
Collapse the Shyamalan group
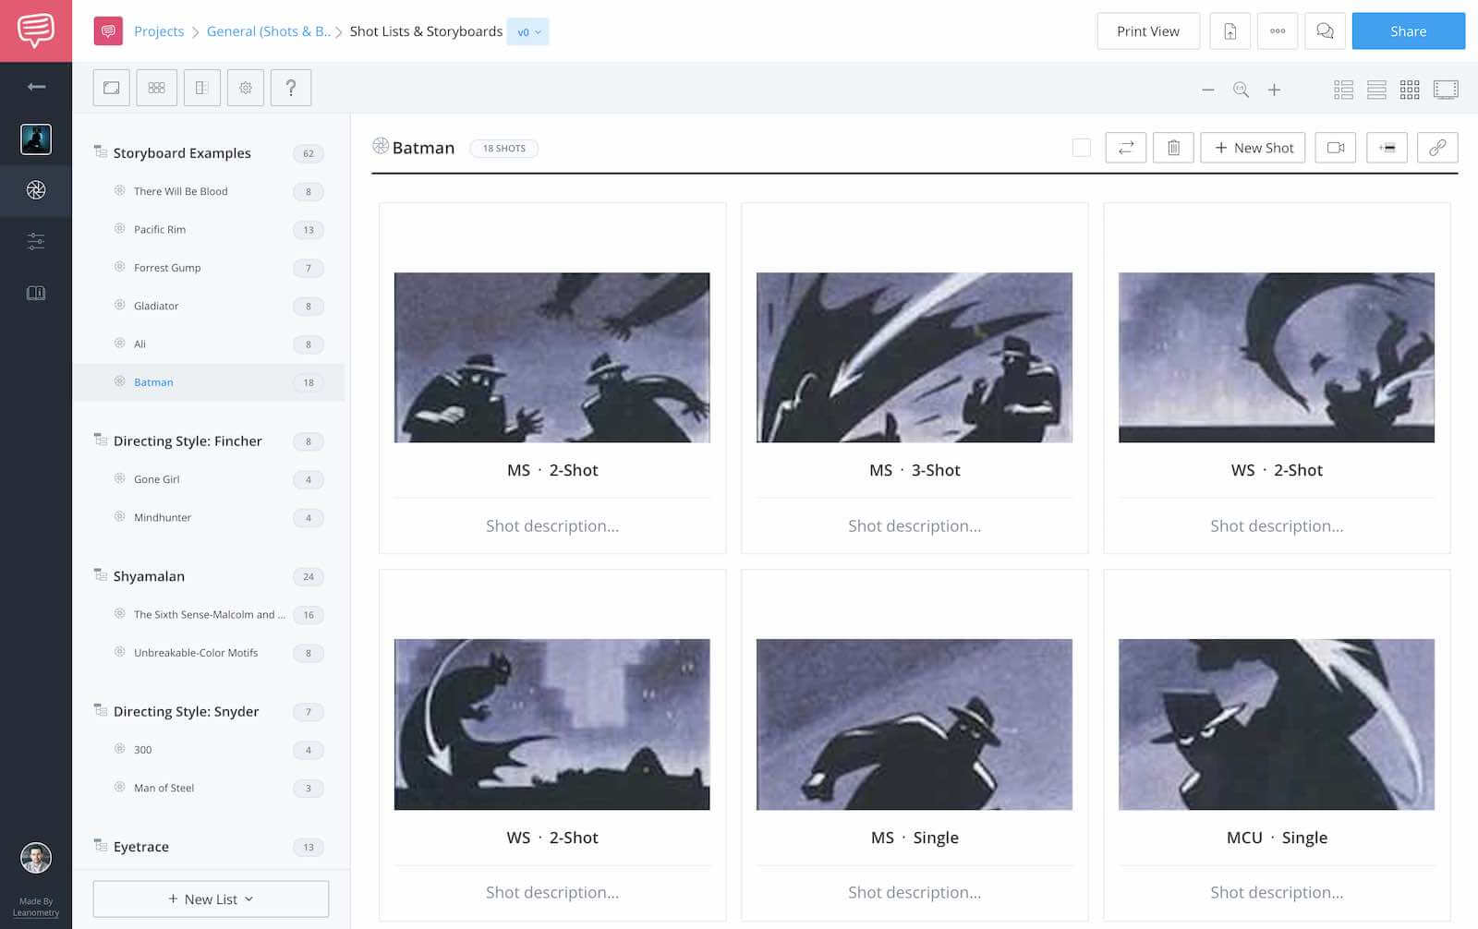101,575
